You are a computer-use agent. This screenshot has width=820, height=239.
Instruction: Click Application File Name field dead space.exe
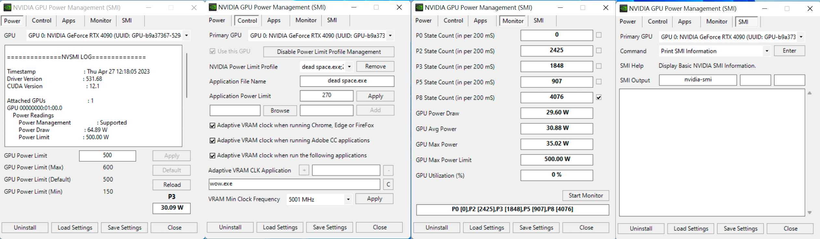click(x=347, y=81)
